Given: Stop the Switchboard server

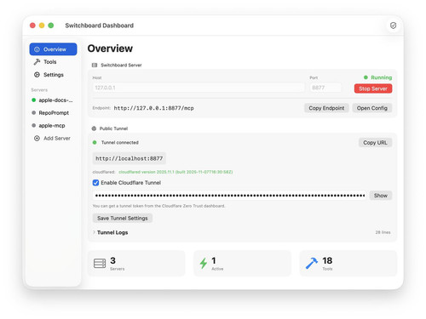Looking at the screenshot, I should click(373, 88).
